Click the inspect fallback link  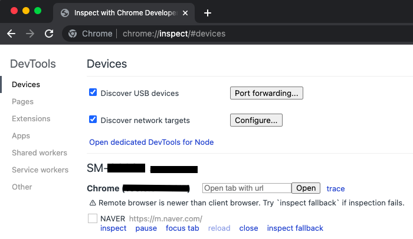[x=295, y=228]
